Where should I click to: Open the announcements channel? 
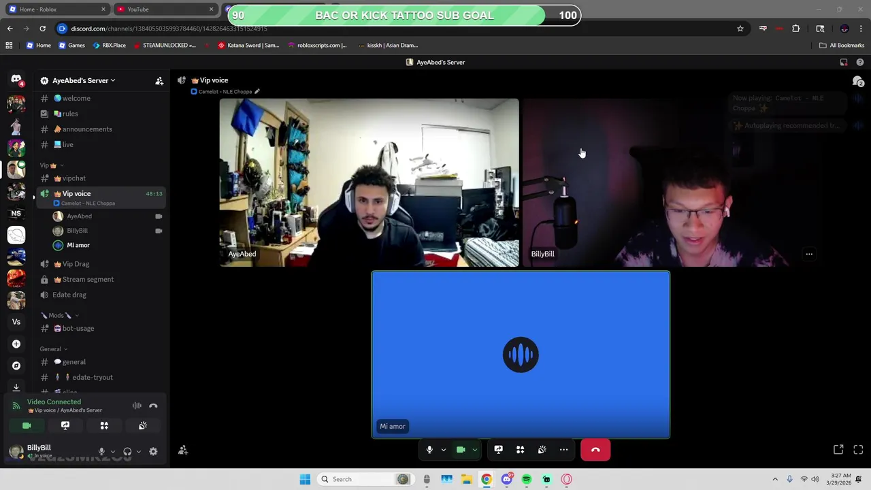pos(101,129)
